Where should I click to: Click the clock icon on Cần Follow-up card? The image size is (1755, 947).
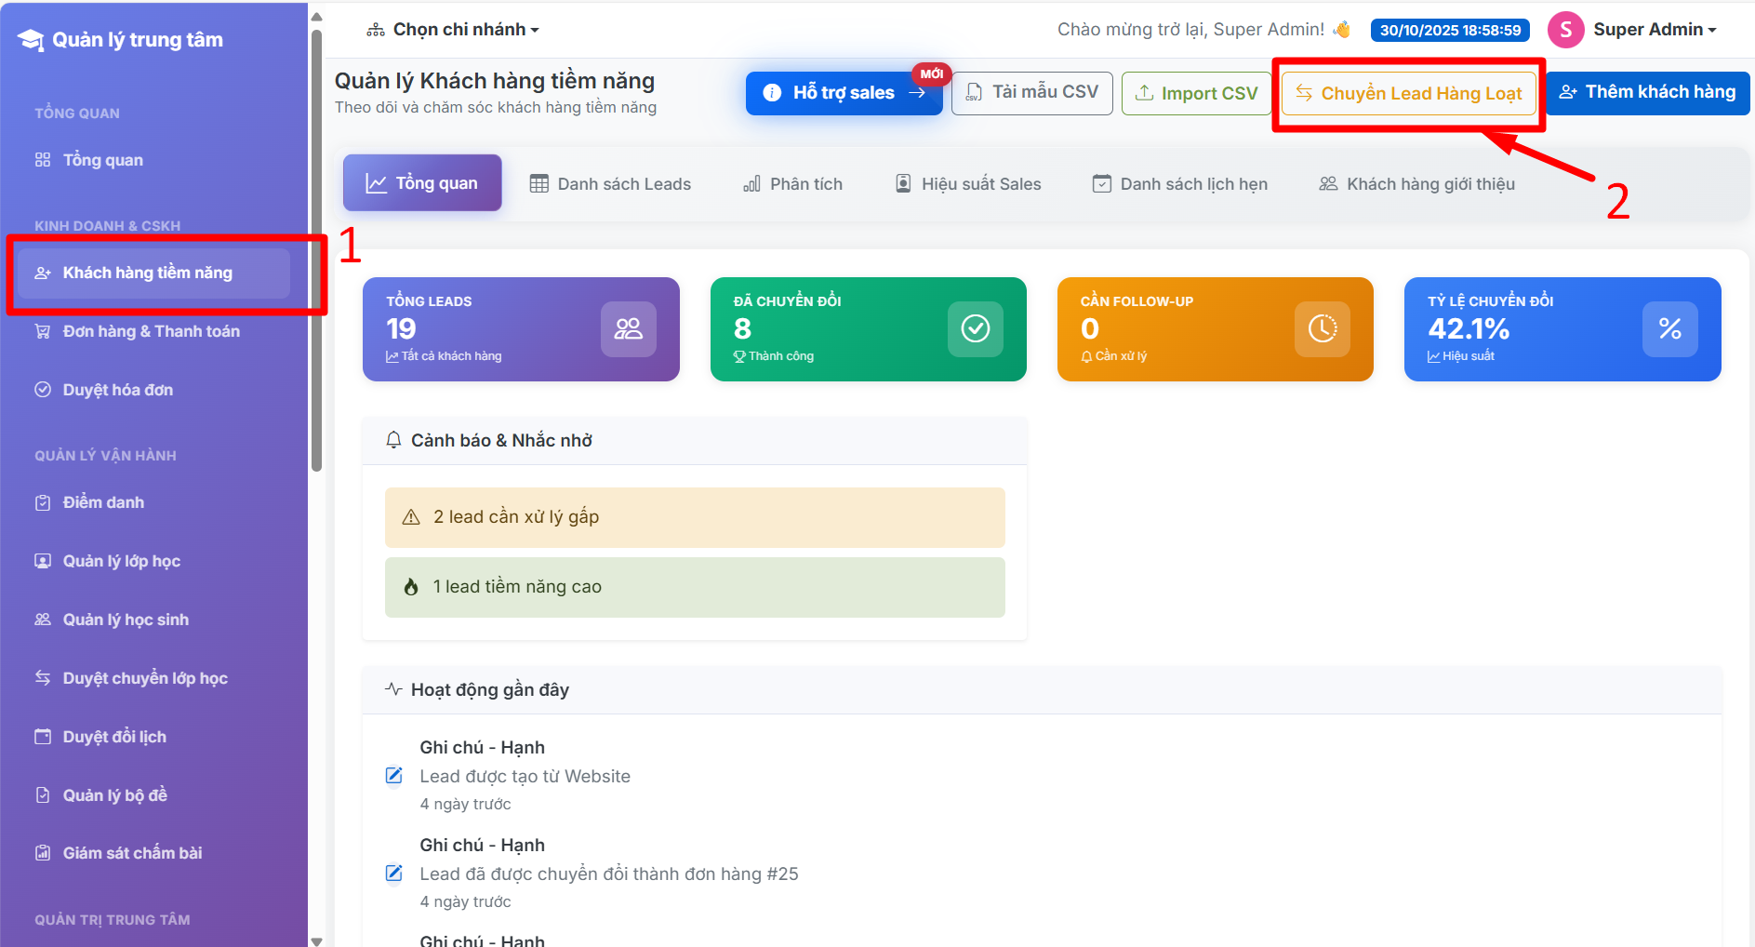point(1322,328)
